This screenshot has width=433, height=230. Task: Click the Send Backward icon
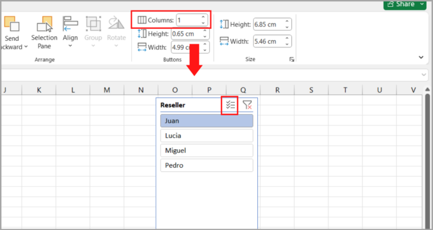click(x=11, y=23)
